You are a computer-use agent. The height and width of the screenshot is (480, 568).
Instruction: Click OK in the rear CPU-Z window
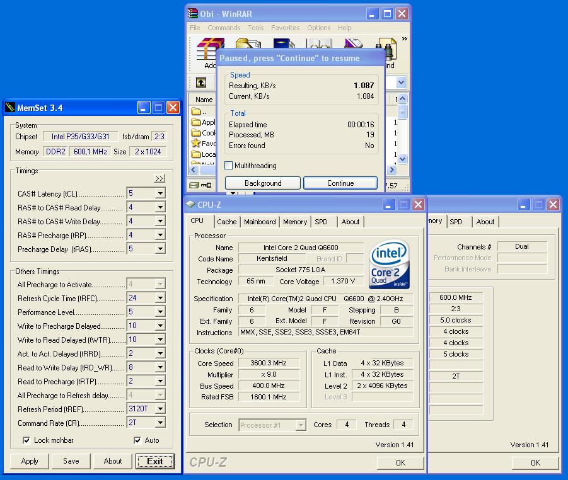click(535, 462)
